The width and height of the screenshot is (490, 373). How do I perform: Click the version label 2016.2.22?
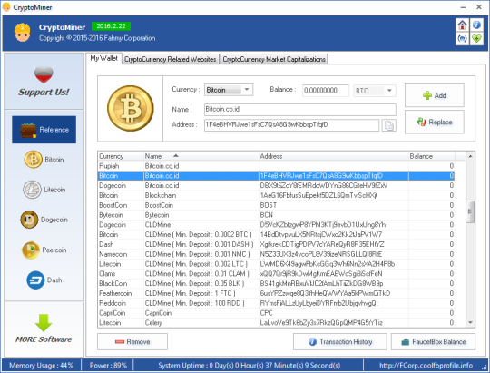click(x=111, y=26)
